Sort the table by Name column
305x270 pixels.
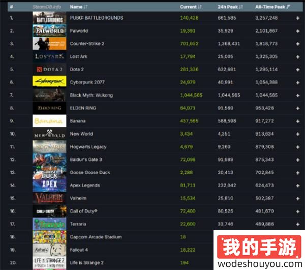79,7
